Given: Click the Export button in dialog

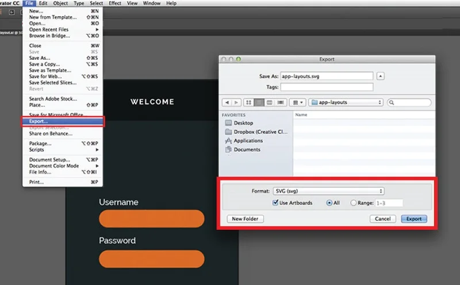Looking at the screenshot, I should pyautogui.click(x=414, y=219).
